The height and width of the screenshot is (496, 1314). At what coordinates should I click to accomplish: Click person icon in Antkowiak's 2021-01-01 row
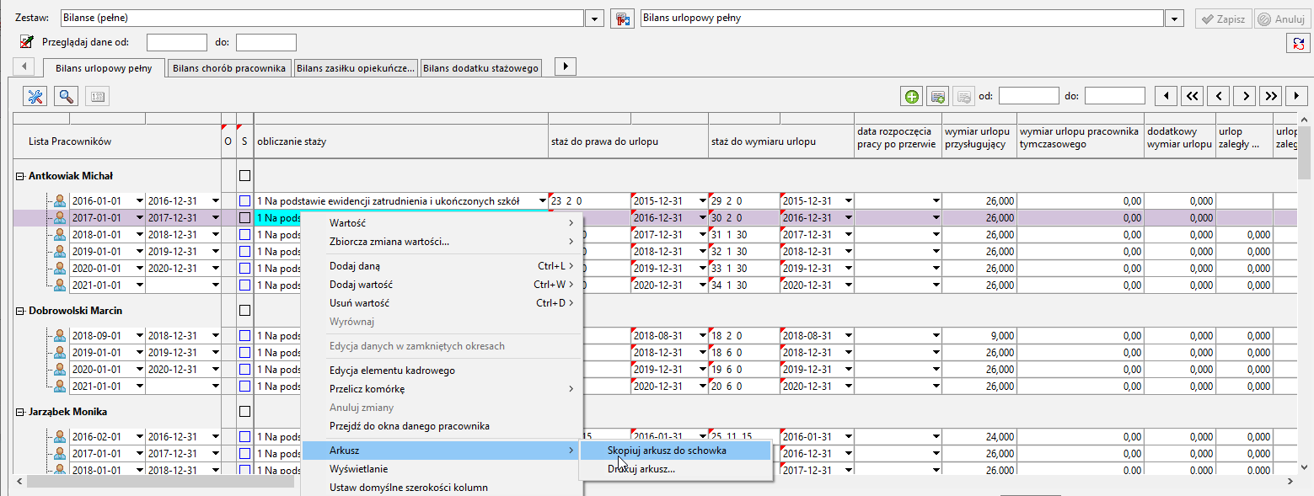60,285
